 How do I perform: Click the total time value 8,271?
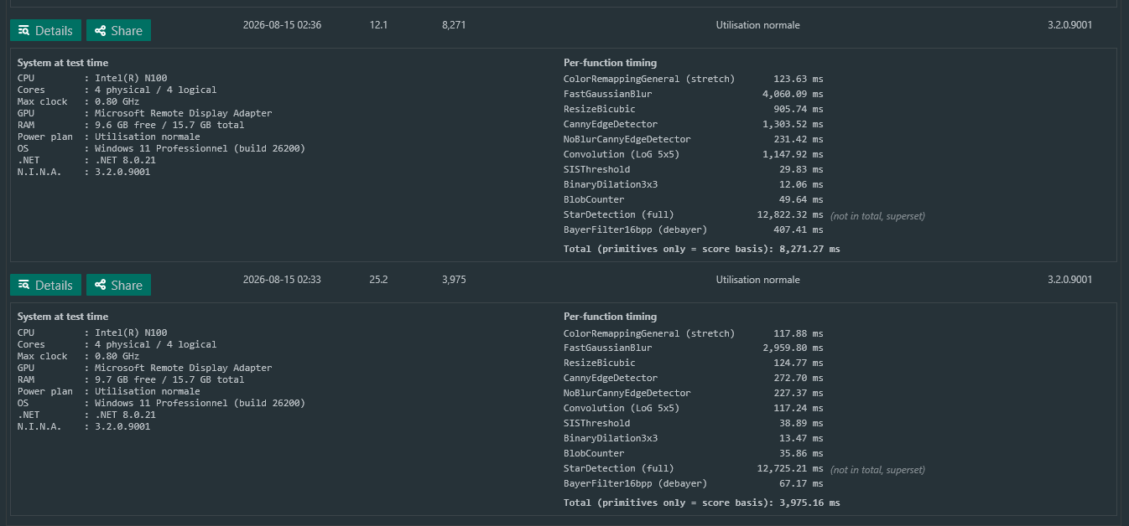pyautogui.click(x=454, y=25)
